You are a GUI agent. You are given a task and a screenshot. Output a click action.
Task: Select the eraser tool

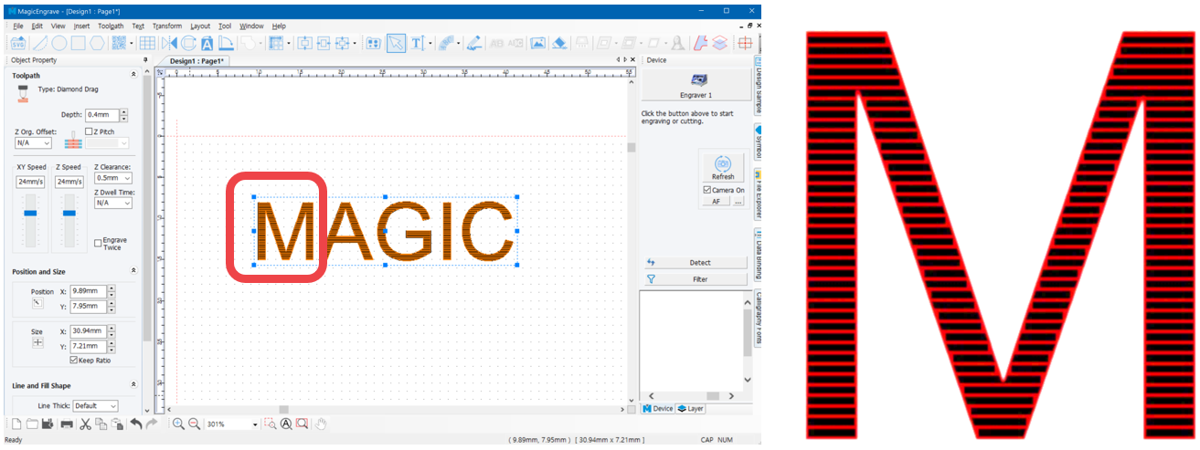[x=559, y=43]
